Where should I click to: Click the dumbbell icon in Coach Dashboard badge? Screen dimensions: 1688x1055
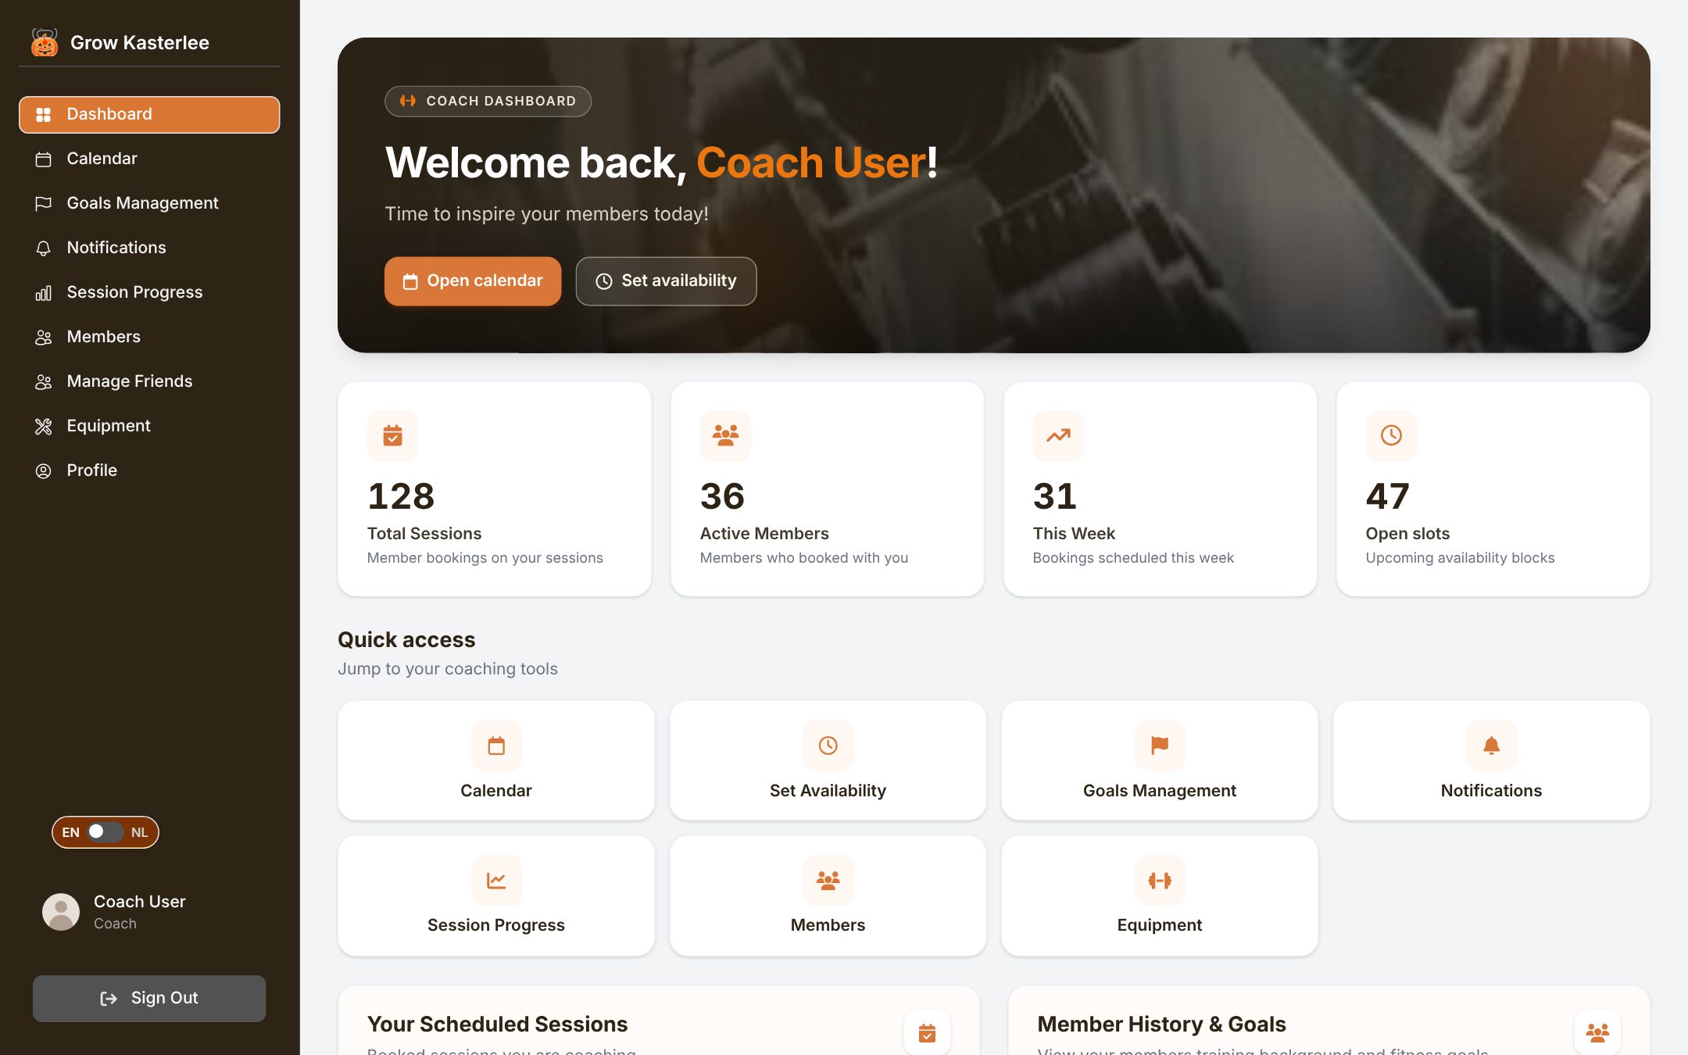(408, 101)
